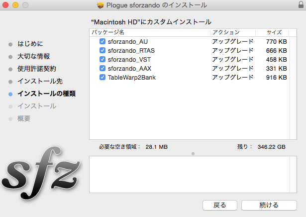306x217 pixels.
Task: Click the split-pane divider dot handle
Action: [x=193, y=154]
